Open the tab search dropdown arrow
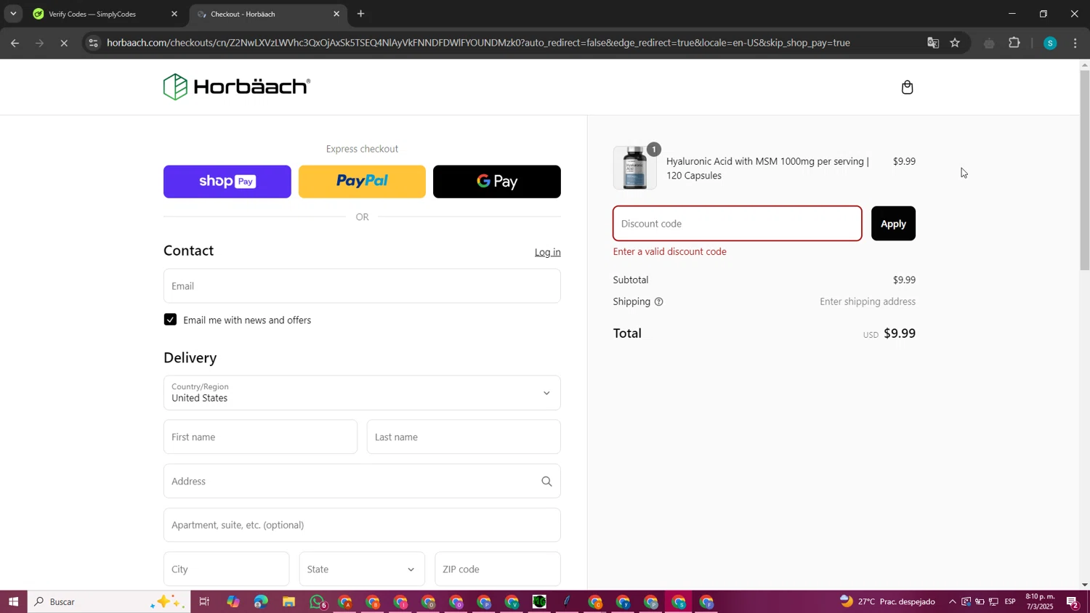Screen dimensions: 1090x613 coord(13,14)
